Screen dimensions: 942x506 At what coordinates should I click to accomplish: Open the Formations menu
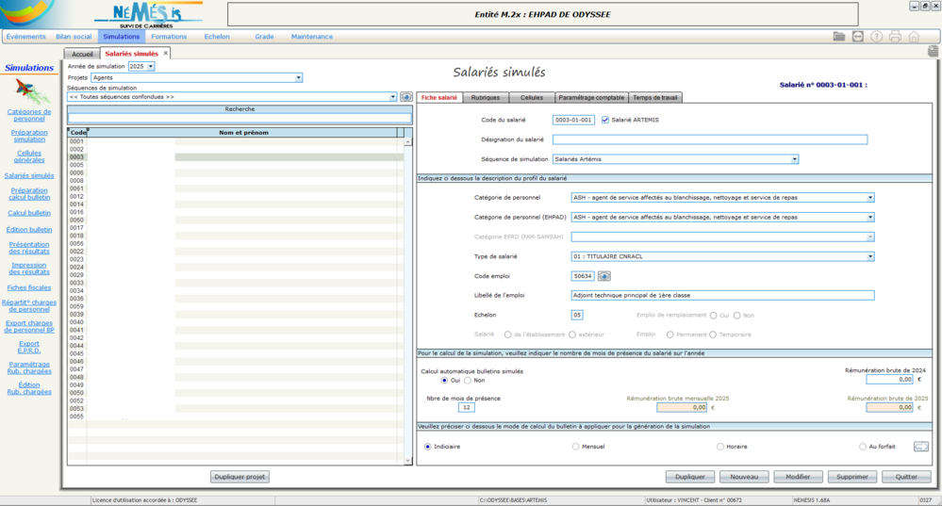click(169, 37)
